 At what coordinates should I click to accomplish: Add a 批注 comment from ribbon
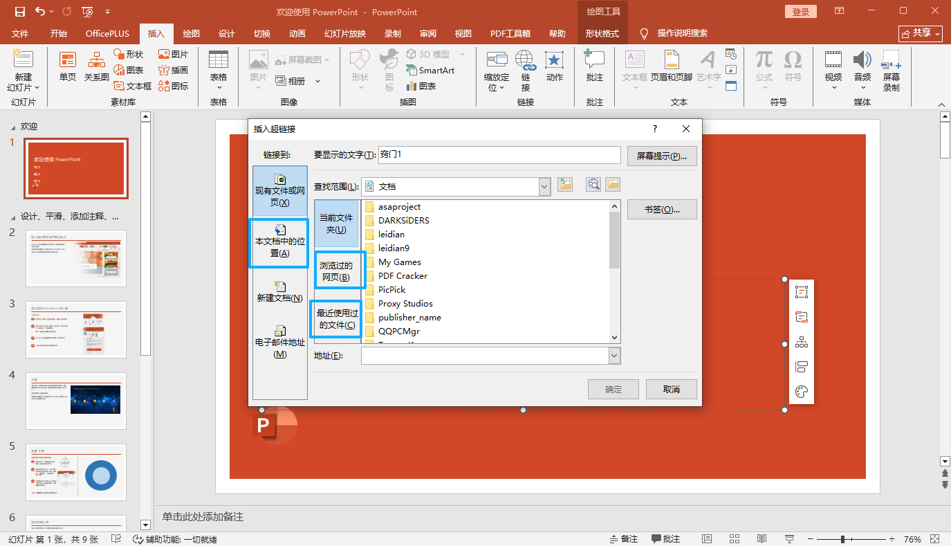pos(595,67)
